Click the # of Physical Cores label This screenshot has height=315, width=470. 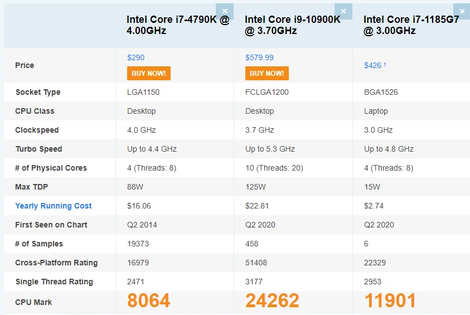(x=51, y=168)
